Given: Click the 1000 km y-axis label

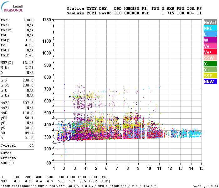Looking at the screenshot, I should (47, 53).
